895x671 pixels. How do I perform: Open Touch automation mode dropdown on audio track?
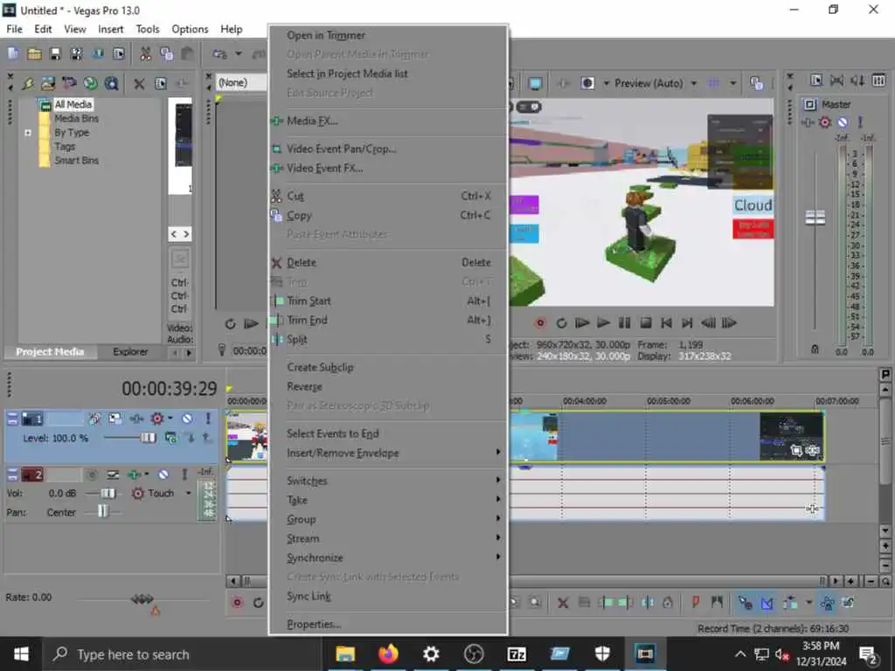click(x=189, y=493)
